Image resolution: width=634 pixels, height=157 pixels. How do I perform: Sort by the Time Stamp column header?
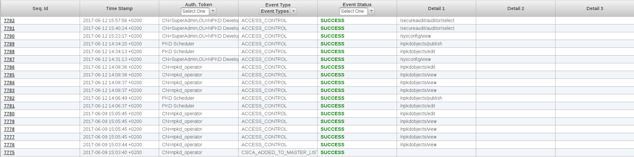(x=119, y=9)
